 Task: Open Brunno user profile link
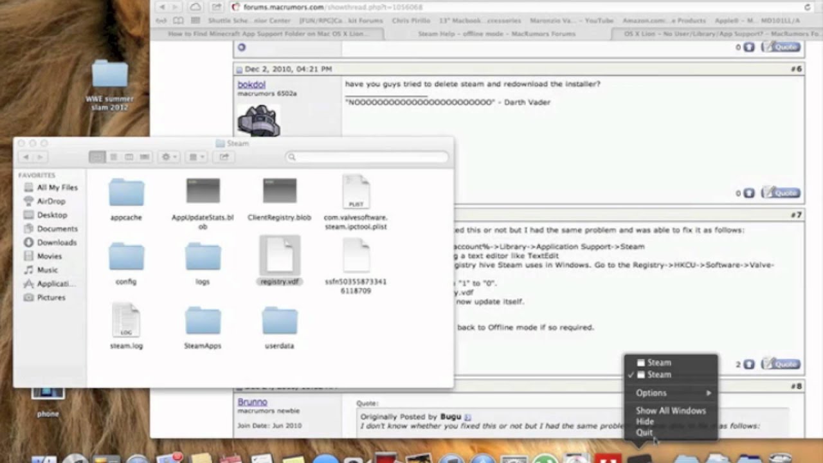[x=252, y=402]
